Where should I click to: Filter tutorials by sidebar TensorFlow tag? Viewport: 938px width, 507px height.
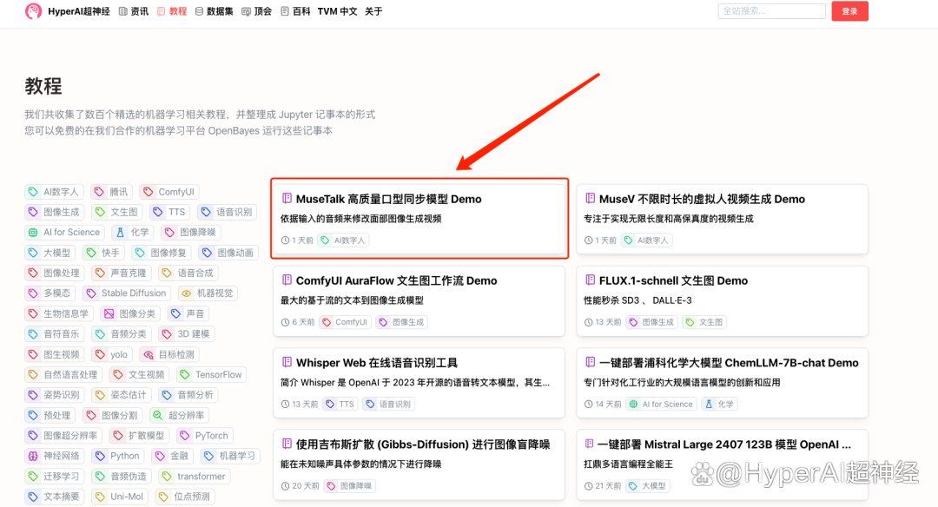click(x=211, y=375)
